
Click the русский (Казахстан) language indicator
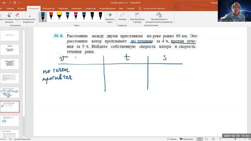coord(22,139)
